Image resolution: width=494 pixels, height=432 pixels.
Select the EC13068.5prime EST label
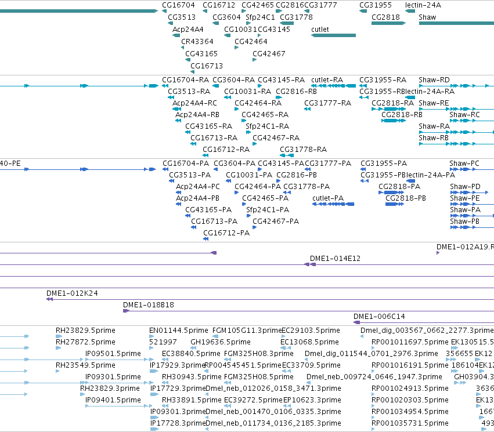(x=309, y=342)
